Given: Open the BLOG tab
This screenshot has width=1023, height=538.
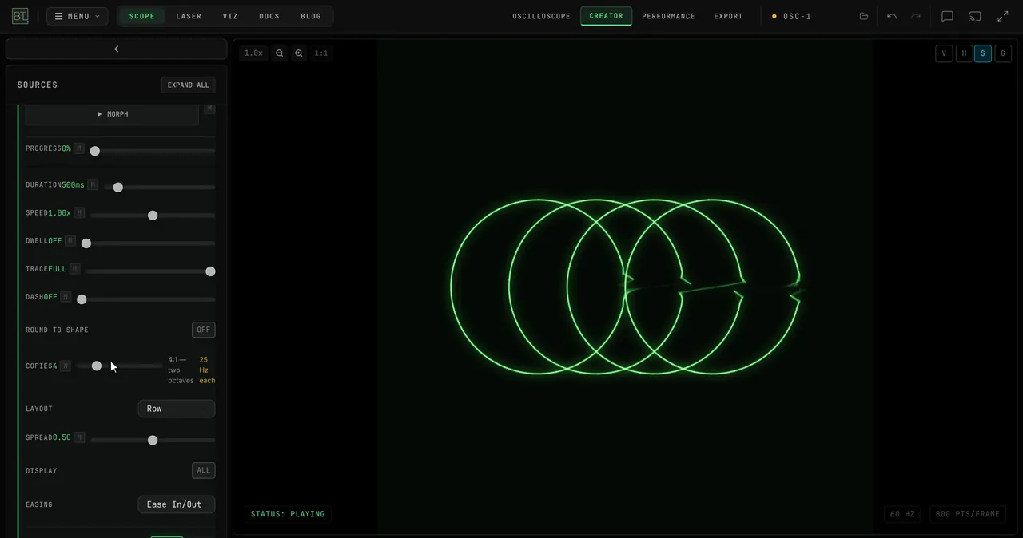Looking at the screenshot, I should tap(311, 16).
